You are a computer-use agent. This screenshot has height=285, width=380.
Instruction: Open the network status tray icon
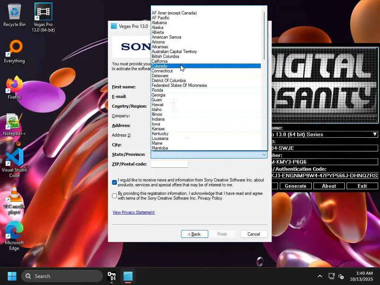[x=331, y=276]
